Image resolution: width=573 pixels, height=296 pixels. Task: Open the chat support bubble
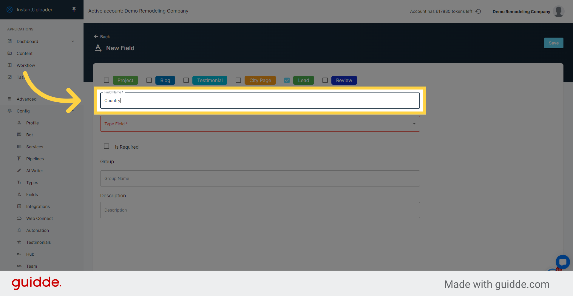coord(563,262)
